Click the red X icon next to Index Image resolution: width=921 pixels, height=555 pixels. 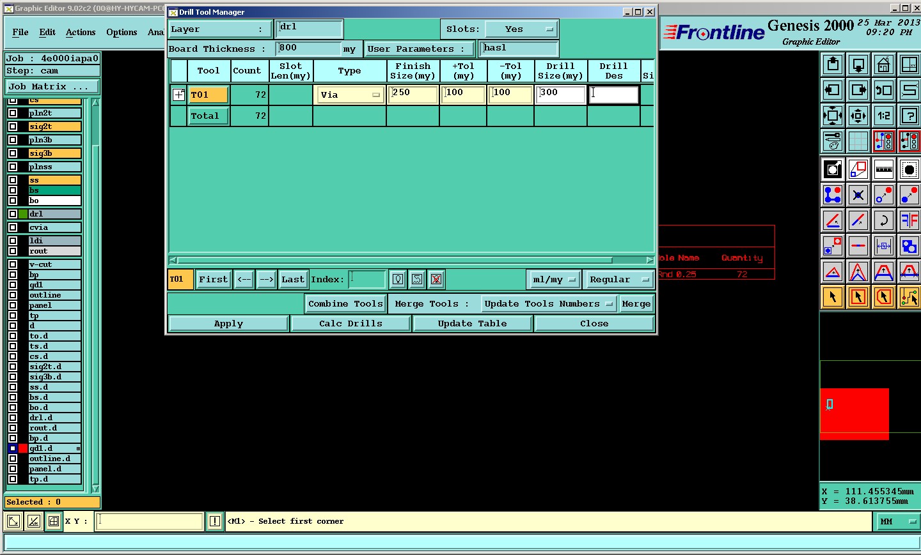(436, 279)
